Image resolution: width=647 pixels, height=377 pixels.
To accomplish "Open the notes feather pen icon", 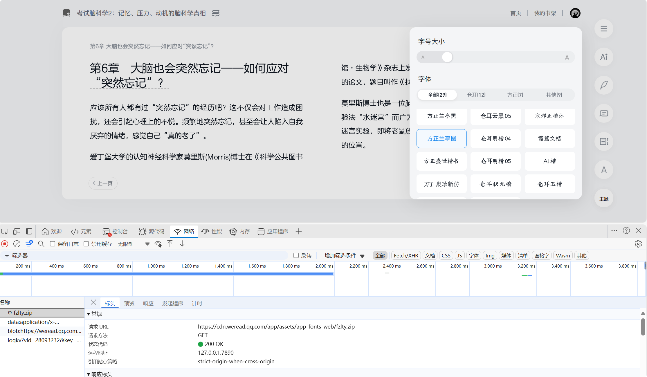I will [x=604, y=85].
